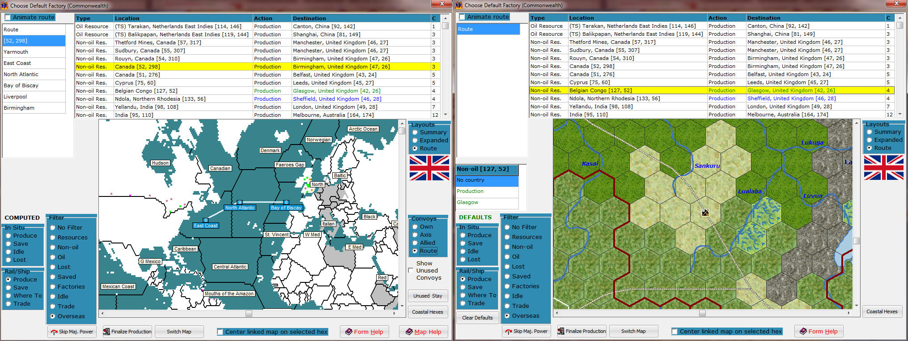Click the right window's title bar app icon
Viewport: 908px width, 341px height.
pos(459,5)
